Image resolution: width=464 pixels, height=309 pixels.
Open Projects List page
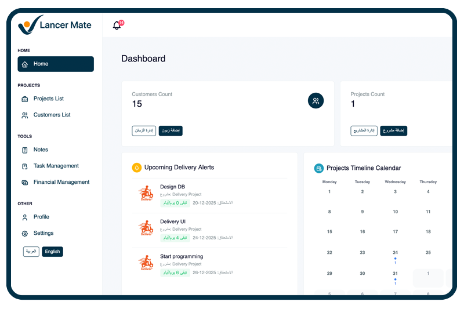48,99
